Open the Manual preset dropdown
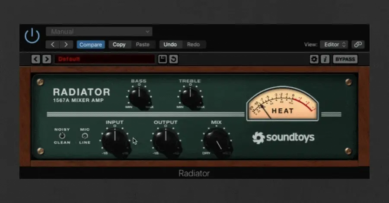This screenshot has height=203, width=389. click(x=99, y=32)
